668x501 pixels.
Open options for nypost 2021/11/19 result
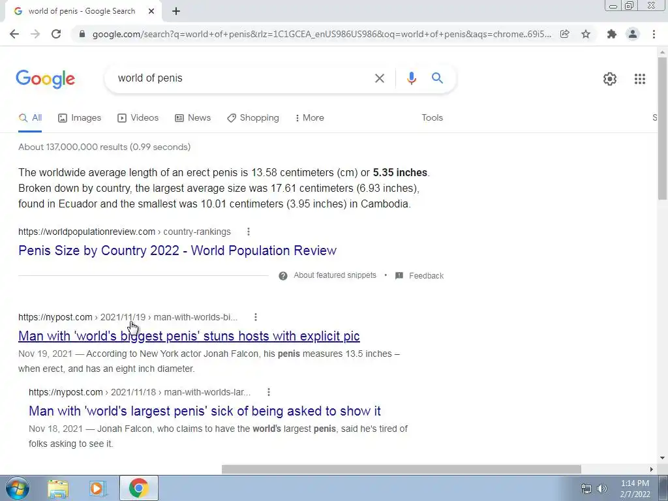(x=256, y=317)
